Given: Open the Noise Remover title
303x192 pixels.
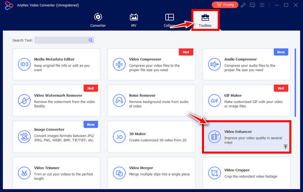Looking at the screenshot, I should (142, 95).
